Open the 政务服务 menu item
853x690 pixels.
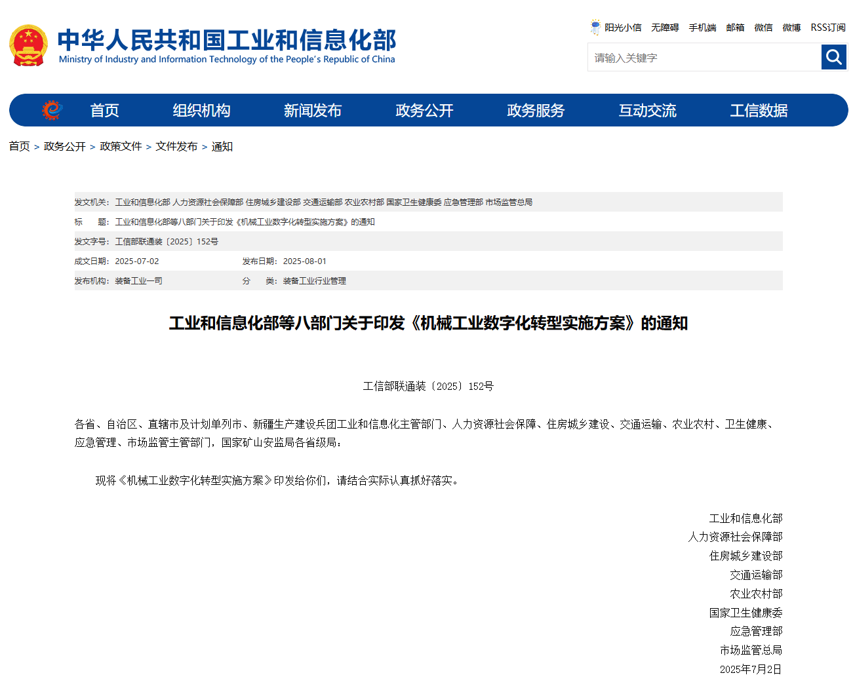(536, 111)
